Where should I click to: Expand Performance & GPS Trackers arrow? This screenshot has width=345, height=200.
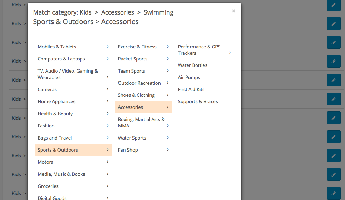click(230, 53)
